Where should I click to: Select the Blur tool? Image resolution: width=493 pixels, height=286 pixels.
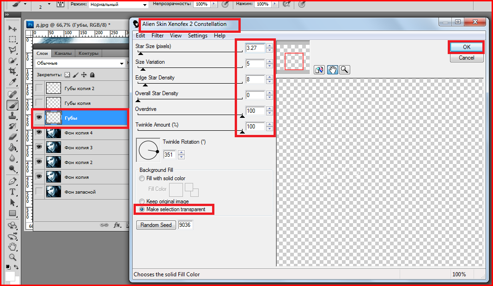coord(12,158)
